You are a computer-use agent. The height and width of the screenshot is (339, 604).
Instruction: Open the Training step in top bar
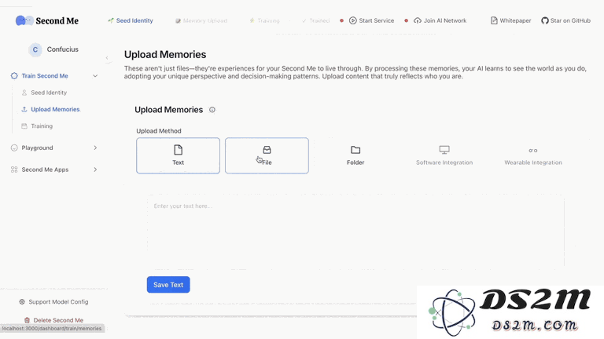264,20
